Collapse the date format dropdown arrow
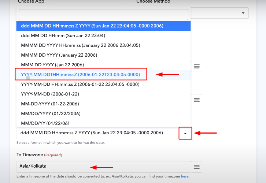Viewport: 266px width, 183px height. (x=185, y=133)
